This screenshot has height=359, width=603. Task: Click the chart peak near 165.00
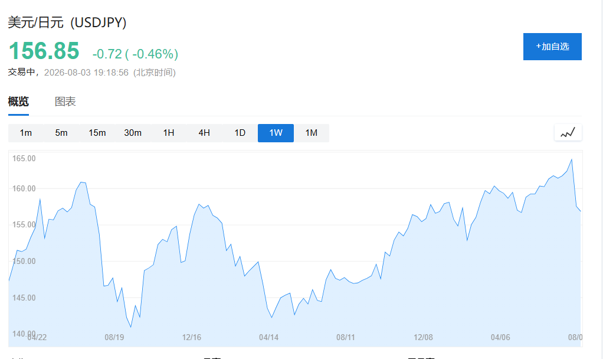572,159
